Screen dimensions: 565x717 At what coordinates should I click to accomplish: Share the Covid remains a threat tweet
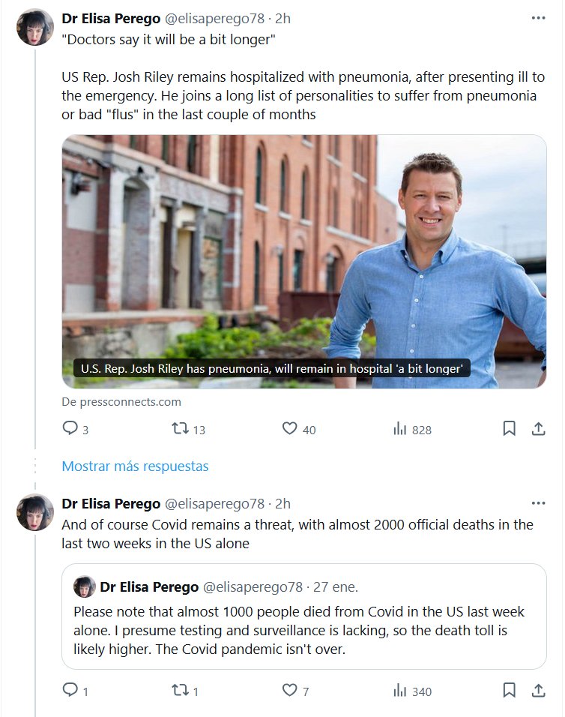pyautogui.click(x=537, y=690)
